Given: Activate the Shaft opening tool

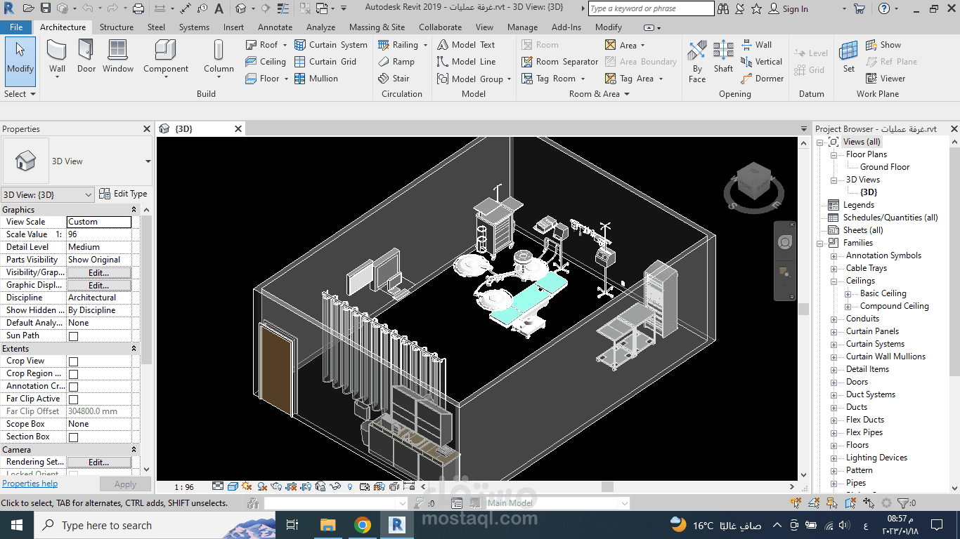Looking at the screenshot, I should click(x=722, y=56).
